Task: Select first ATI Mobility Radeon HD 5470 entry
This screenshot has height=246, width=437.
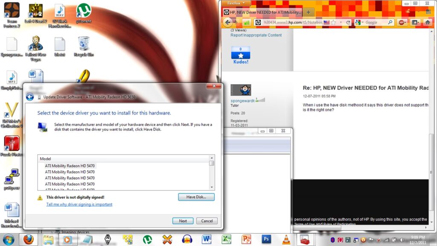Action: [70, 166]
